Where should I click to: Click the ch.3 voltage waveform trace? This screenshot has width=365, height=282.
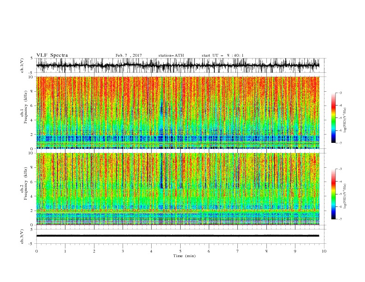[x=178, y=236]
